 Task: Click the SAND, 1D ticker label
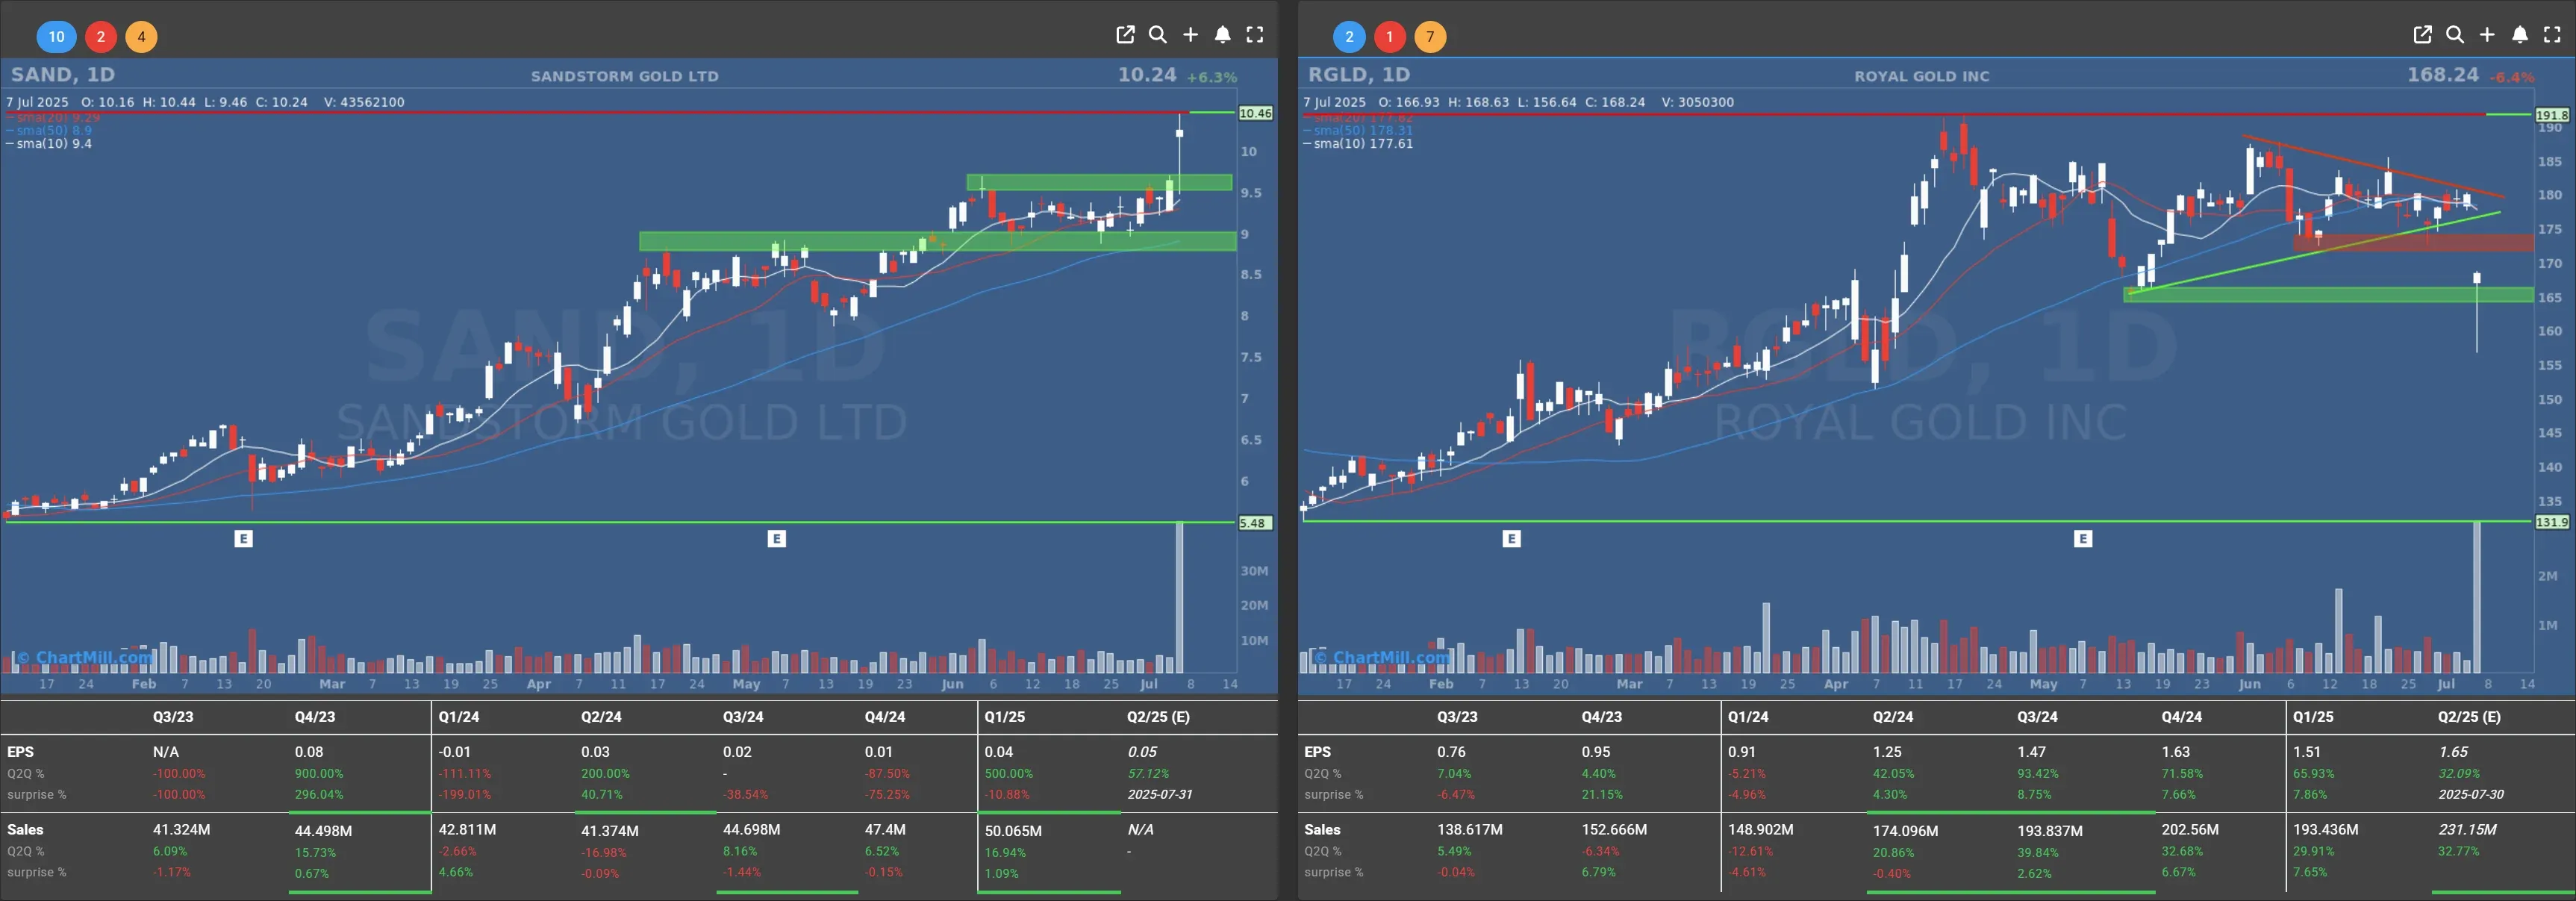[x=62, y=74]
